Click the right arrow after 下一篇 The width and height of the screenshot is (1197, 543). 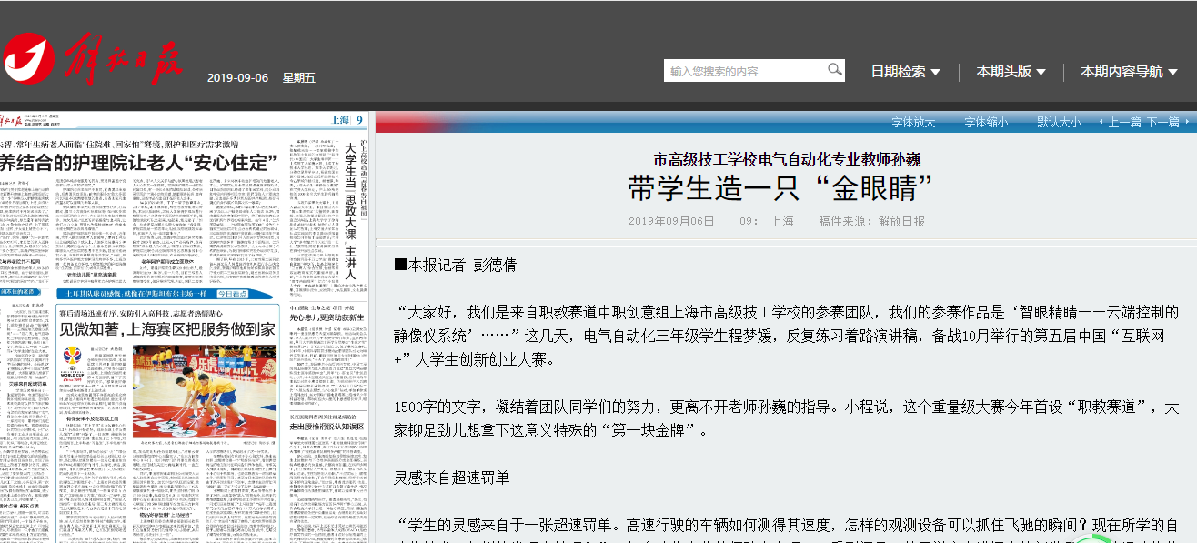click(x=1187, y=122)
